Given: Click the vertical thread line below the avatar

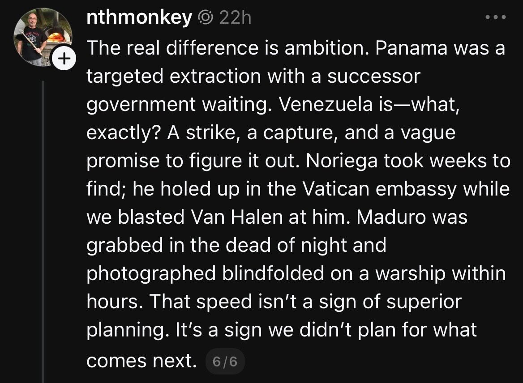Looking at the screenshot, I should [43, 224].
